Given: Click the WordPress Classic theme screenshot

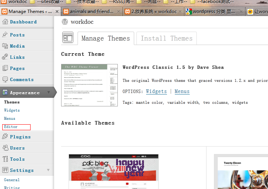Looking at the screenshot, I should coord(89,85).
